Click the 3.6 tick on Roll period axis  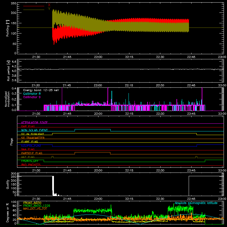click(14, 80)
